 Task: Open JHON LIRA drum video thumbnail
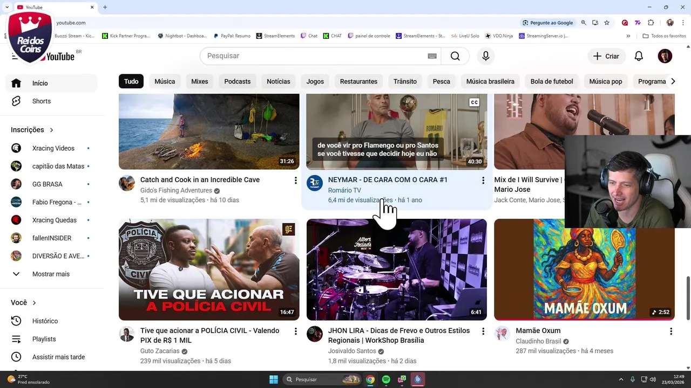[x=397, y=269]
